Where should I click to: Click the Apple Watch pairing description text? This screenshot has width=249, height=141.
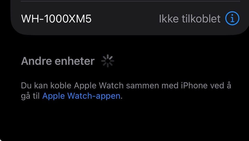coord(126,91)
